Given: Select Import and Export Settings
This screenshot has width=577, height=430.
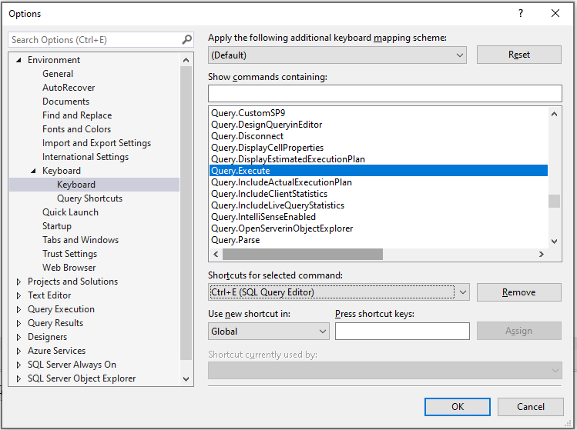Looking at the screenshot, I should pyautogui.click(x=96, y=143).
